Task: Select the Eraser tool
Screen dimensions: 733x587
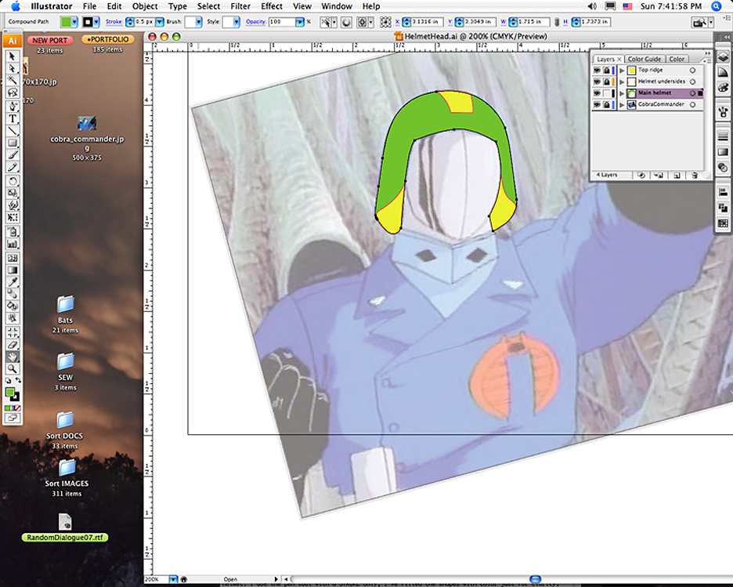Action: 13,345
